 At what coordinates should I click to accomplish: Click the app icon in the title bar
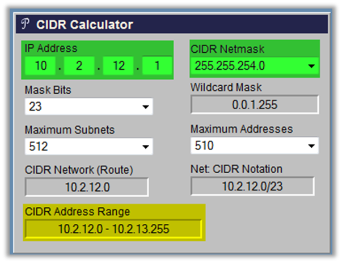(x=24, y=24)
